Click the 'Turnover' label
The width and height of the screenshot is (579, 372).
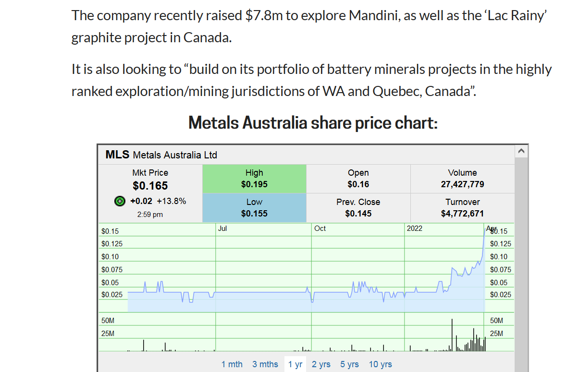point(462,202)
